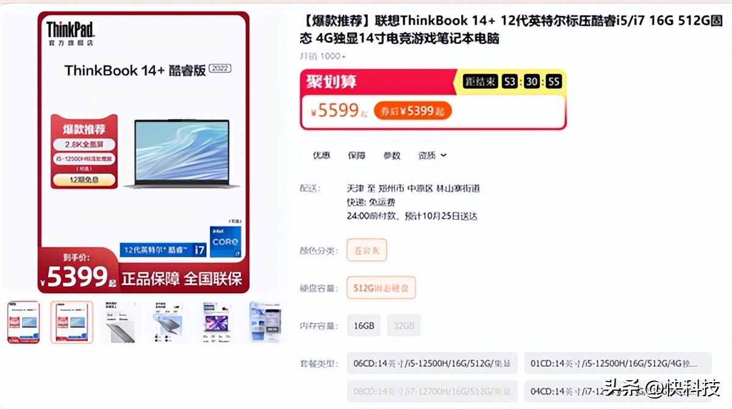Select the 512G固态硬盘 capacity option
Viewport: 732px width, 409px height.
[x=381, y=288]
